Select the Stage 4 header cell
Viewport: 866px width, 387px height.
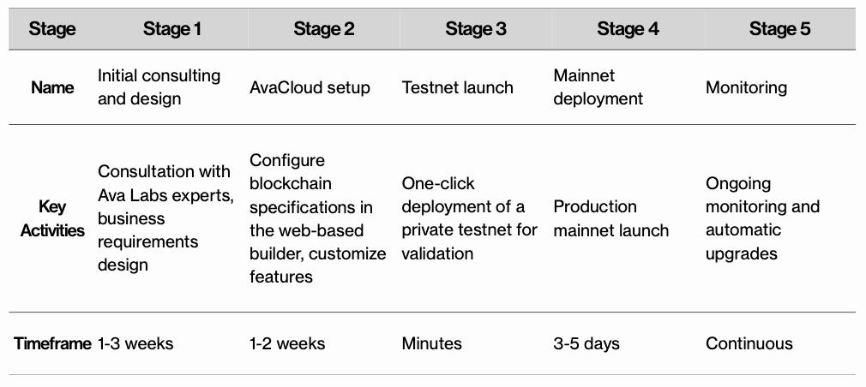pyautogui.click(x=628, y=29)
